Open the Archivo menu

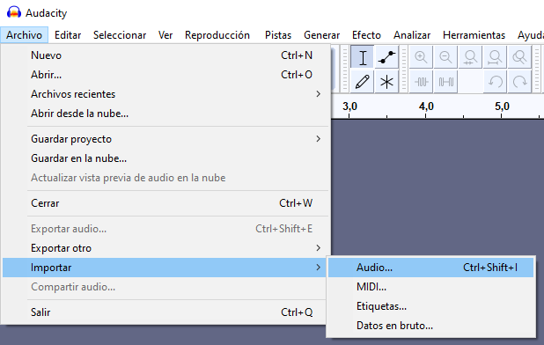click(24, 35)
